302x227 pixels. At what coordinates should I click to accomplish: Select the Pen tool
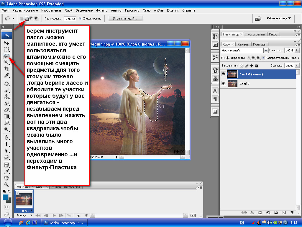[6, 137]
